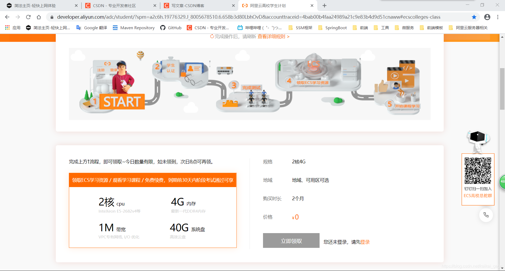Image resolution: width=505 pixels, height=271 pixels.
Task: Expand 微服务 bookmark folder
Action: pos(405,28)
